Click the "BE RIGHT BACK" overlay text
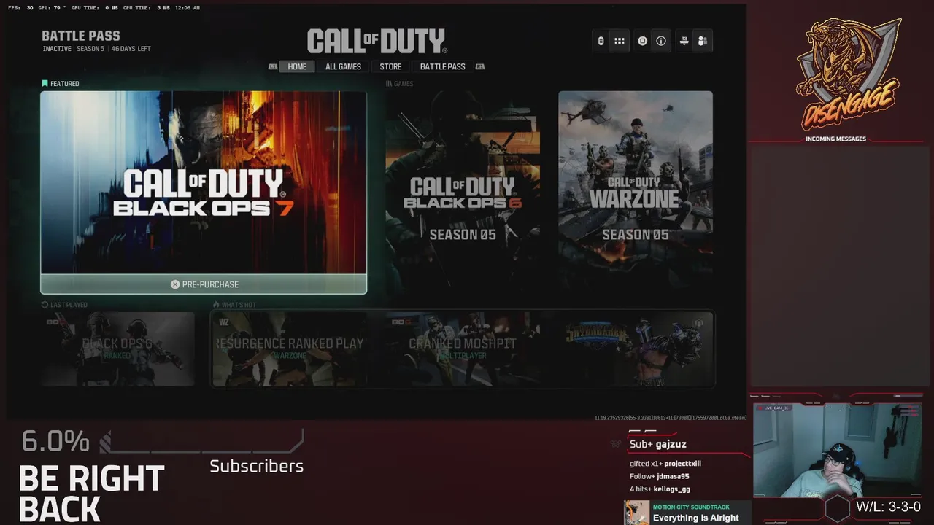The width and height of the screenshot is (934, 525). point(91,494)
